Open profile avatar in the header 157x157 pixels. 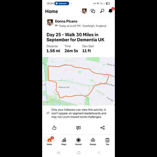tap(84, 11)
